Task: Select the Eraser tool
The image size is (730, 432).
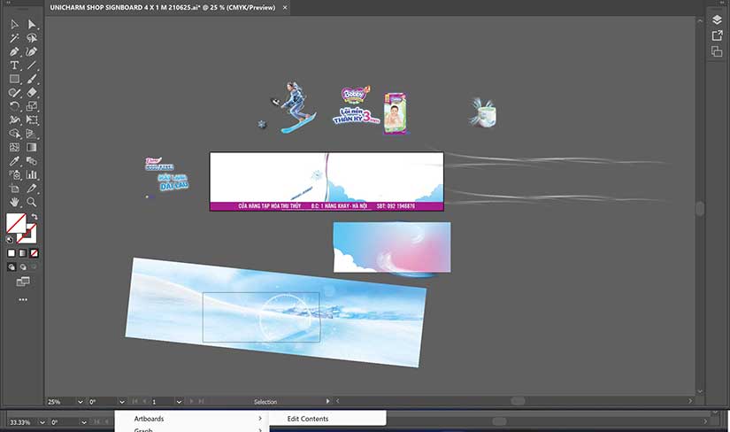Action: [31, 93]
